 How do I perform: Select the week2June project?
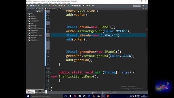click(x=33, y=37)
